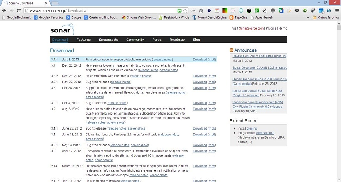Click the R letter extension icon

pyautogui.click(x=201, y=10)
